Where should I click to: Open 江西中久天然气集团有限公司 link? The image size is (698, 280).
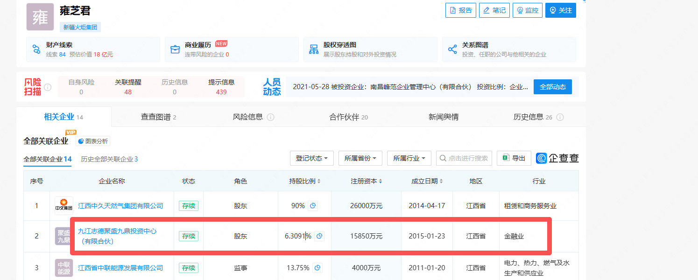coord(120,206)
